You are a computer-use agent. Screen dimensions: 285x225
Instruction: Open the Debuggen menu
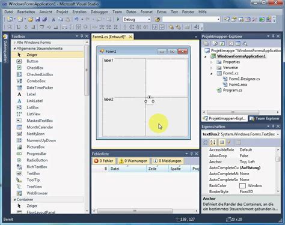(x=99, y=12)
